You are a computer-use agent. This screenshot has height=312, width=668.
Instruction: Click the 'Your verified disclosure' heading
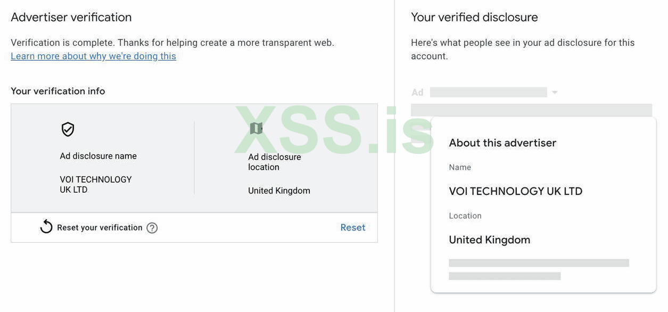pos(474,17)
